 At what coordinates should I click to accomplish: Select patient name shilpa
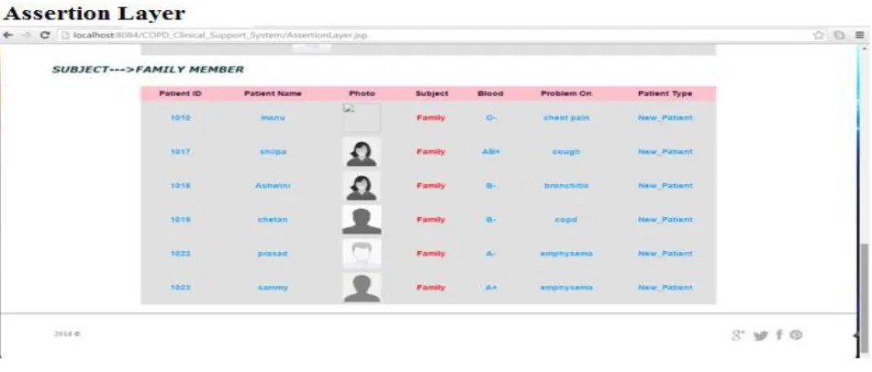click(273, 151)
